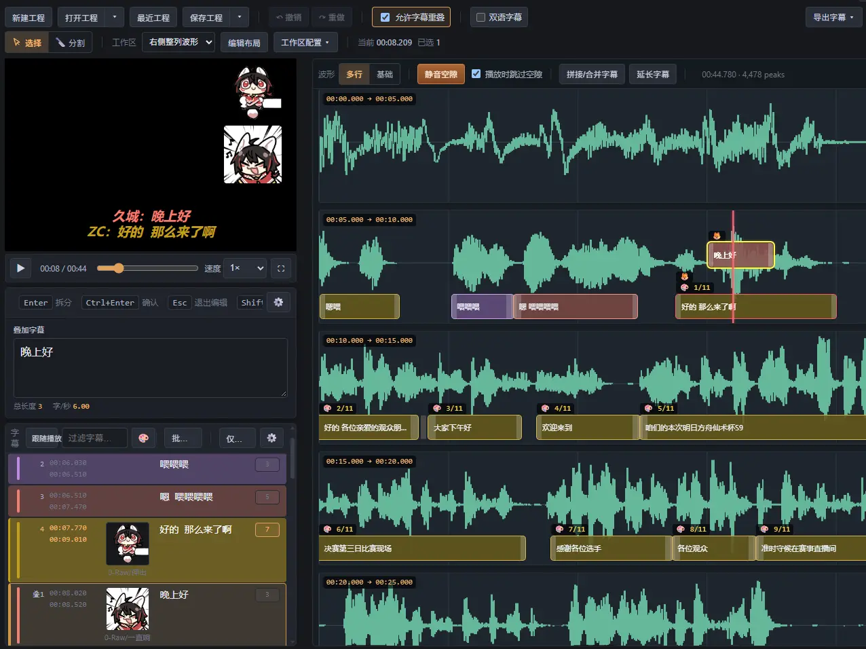
Task: Click the palette badge labeled 1/11
Action: coord(696,287)
